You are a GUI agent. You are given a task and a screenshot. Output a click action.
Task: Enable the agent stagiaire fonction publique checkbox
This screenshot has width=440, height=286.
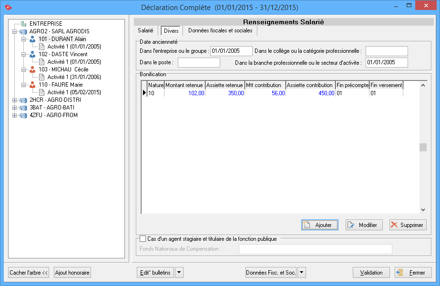point(143,239)
